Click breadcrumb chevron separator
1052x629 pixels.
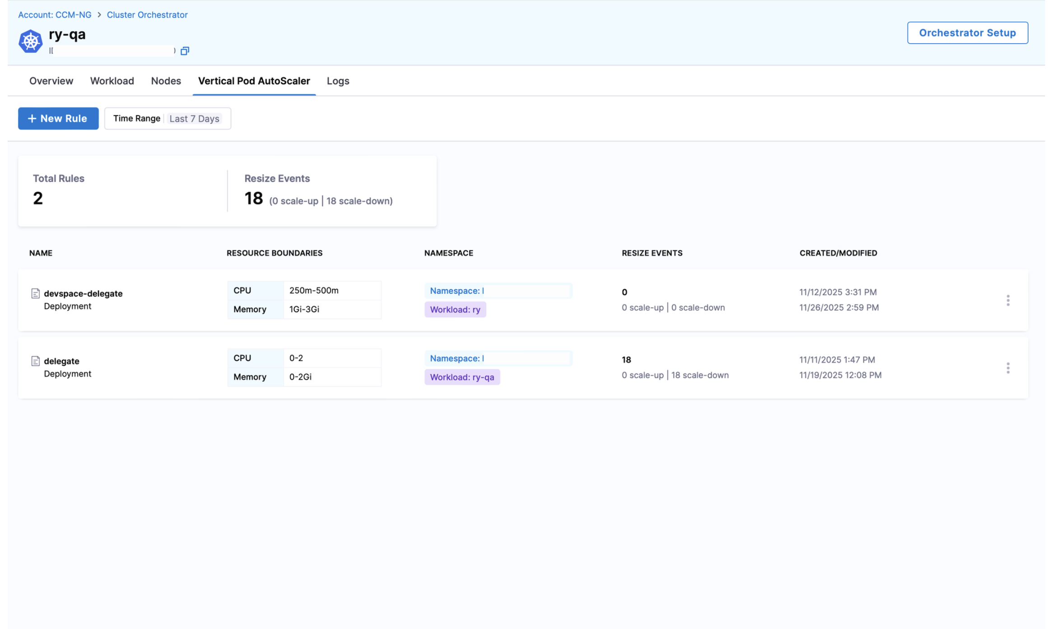[99, 15]
